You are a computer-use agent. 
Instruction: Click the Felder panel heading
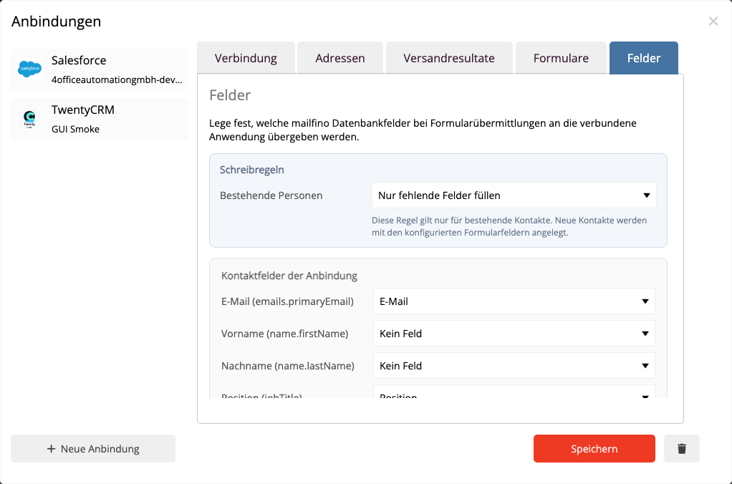point(230,95)
